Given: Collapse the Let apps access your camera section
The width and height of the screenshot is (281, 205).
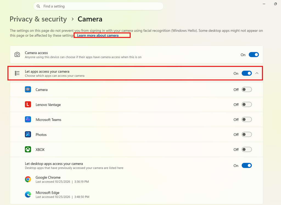Looking at the screenshot, I should click(x=257, y=73).
